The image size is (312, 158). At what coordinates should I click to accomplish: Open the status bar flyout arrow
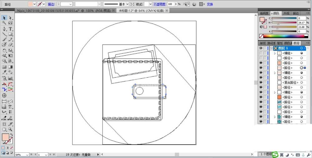tap(98, 155)
